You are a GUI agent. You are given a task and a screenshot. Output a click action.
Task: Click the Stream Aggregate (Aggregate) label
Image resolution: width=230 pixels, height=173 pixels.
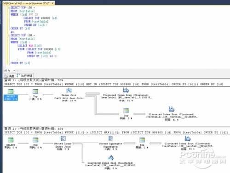[x=110, y=145]
